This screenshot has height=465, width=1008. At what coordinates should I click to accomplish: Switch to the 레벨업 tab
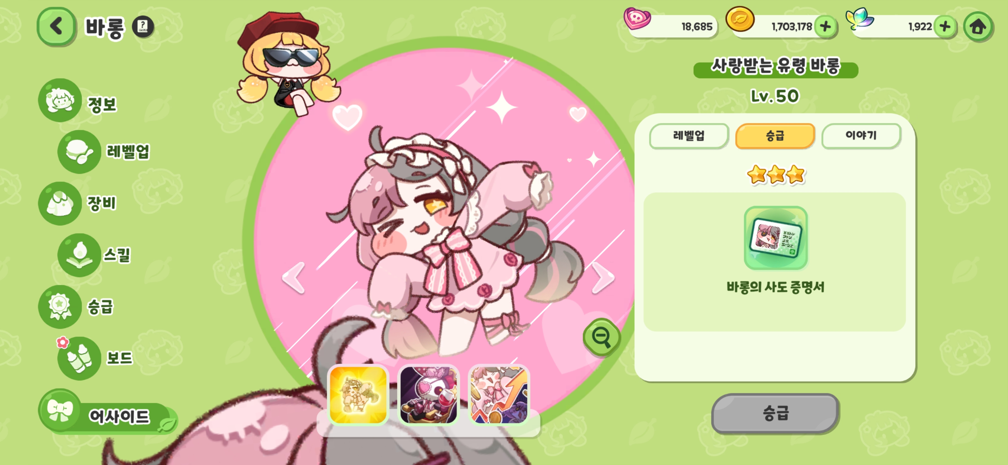click(689, 136)
